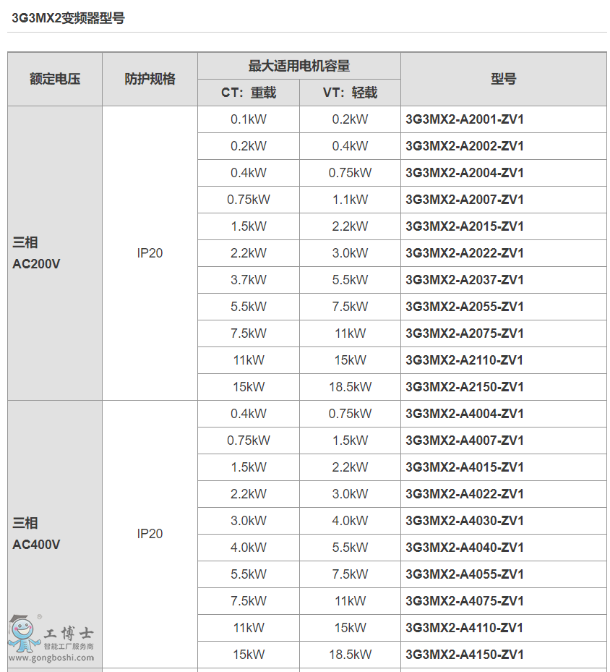This screenshot has width=610, height=672.
Task: Click IP20 in the AC400V group
Action: (x=150, y=534)
